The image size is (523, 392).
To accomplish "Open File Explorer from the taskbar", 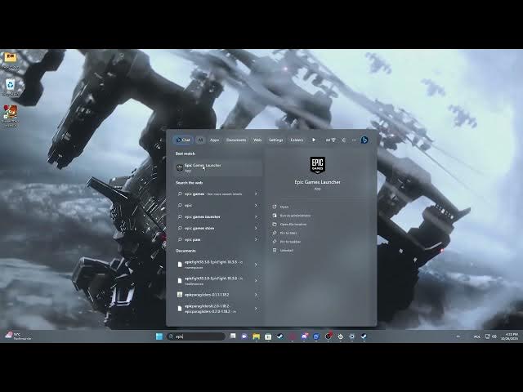I will tap(256, 336).
